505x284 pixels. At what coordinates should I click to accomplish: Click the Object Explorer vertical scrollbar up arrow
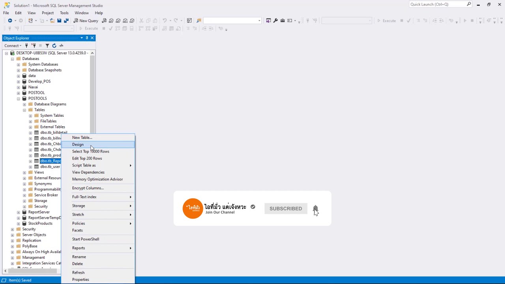point(92,53)
